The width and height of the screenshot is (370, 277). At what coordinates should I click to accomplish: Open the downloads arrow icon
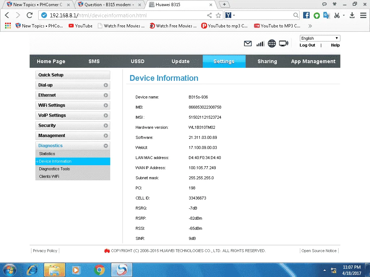click(352, 15)
